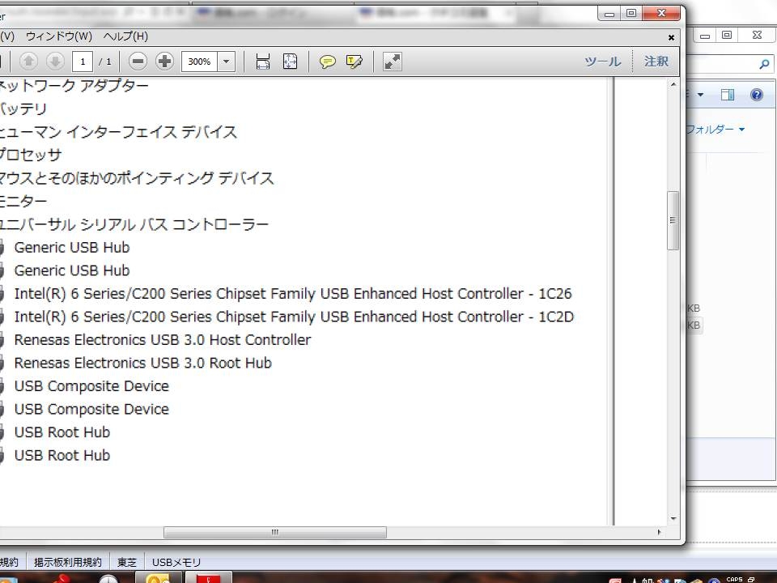
Task: Open the ヘルプ(H) menu
Action: [x=126, y=36]
